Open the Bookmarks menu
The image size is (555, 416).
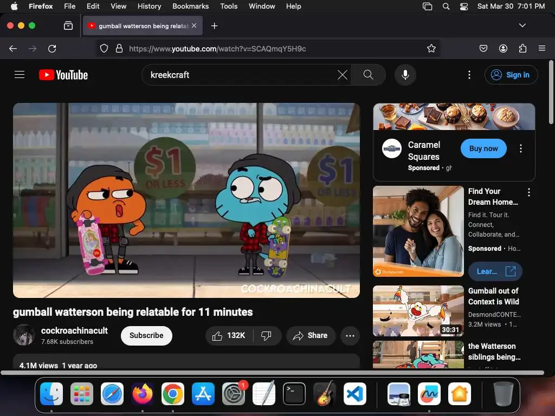[190, 6]
